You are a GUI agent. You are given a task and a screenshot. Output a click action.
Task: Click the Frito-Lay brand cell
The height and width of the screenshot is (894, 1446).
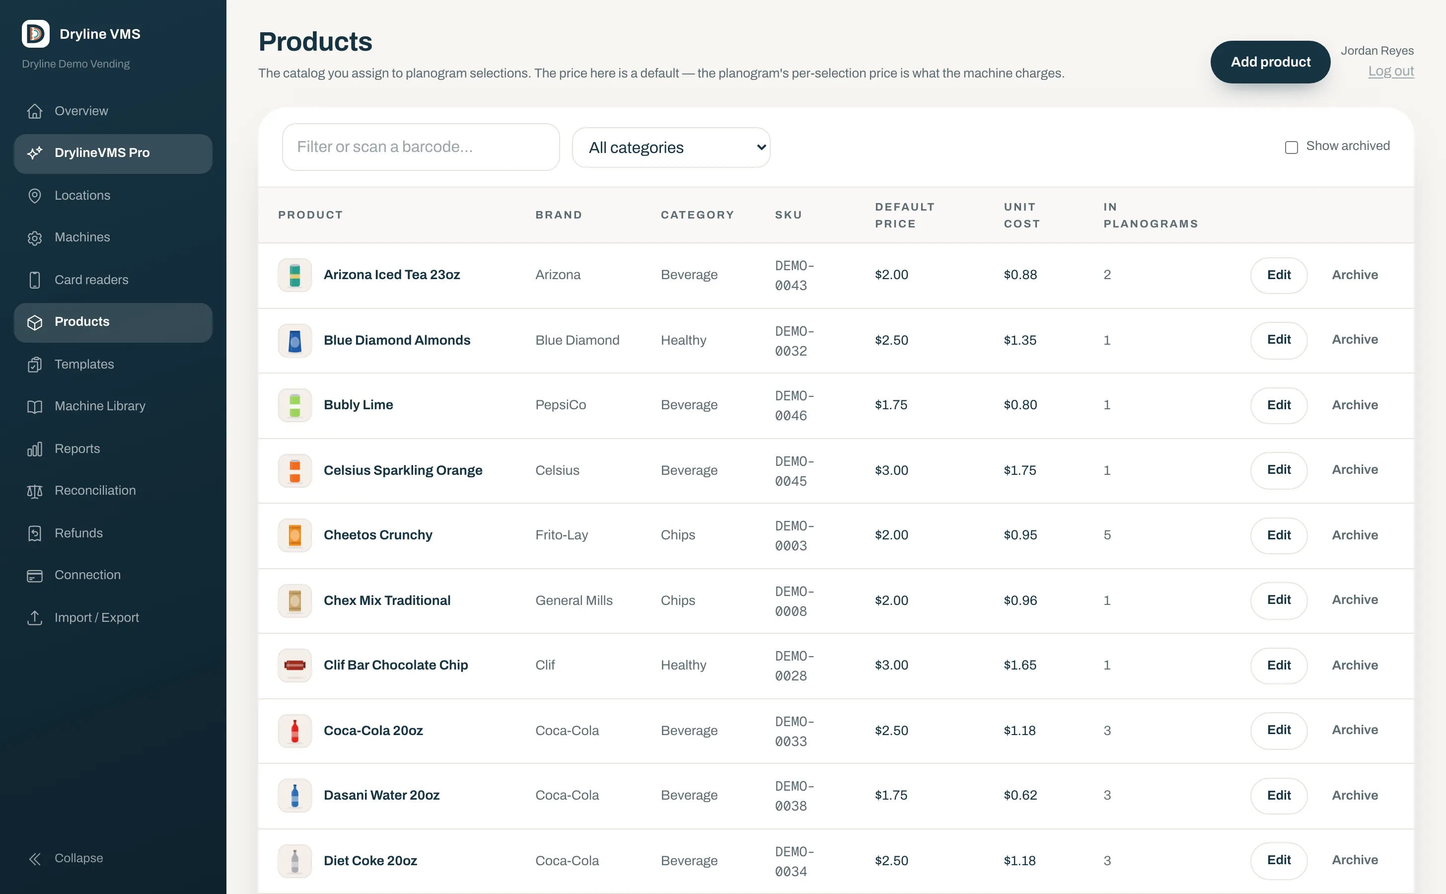(562, 535)
